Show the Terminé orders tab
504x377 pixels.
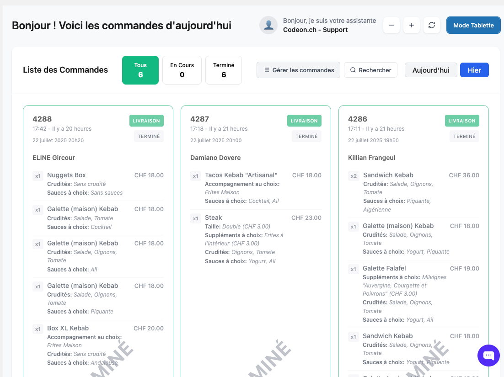click(224, 70)
